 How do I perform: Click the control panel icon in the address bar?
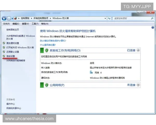click(16, 18)
